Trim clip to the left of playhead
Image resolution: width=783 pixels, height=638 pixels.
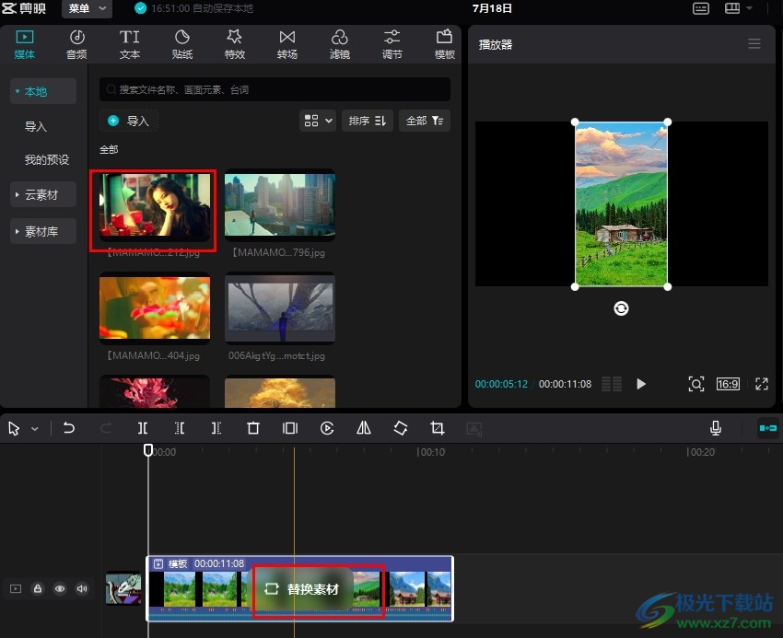(180, 428)
